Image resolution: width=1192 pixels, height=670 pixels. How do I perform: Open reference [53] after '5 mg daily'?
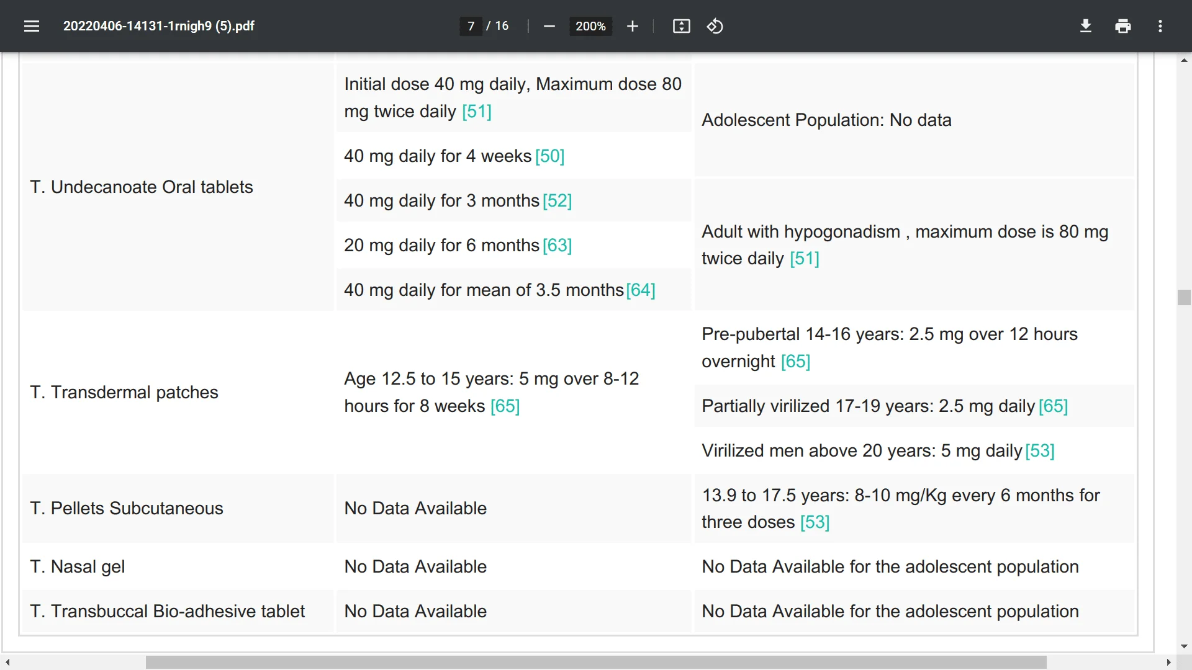click(1040, 450)
